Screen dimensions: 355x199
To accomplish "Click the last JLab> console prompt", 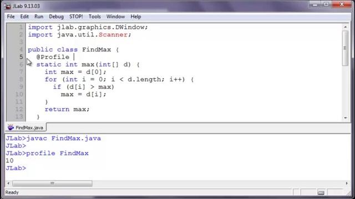I will pos(16,168).
